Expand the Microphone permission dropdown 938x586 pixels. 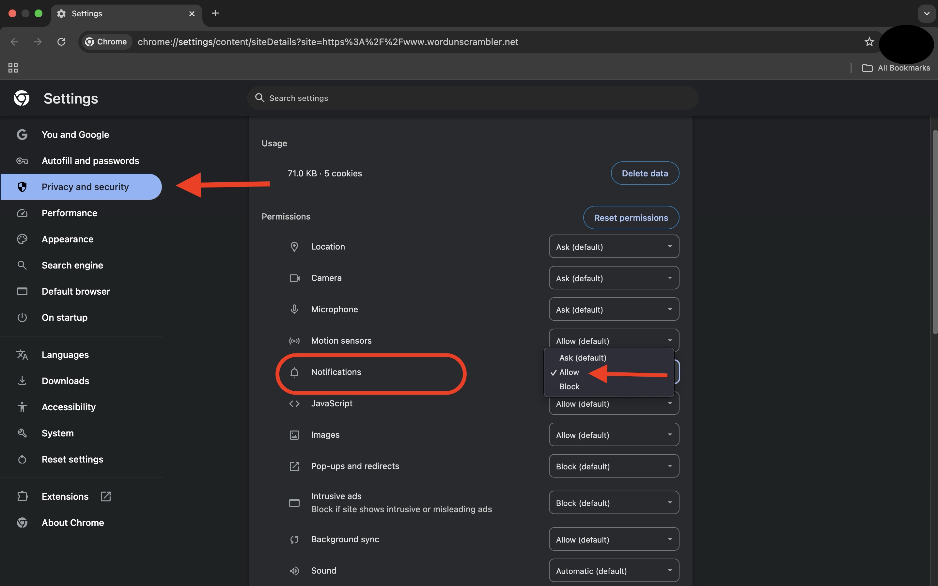click(614, 309)
